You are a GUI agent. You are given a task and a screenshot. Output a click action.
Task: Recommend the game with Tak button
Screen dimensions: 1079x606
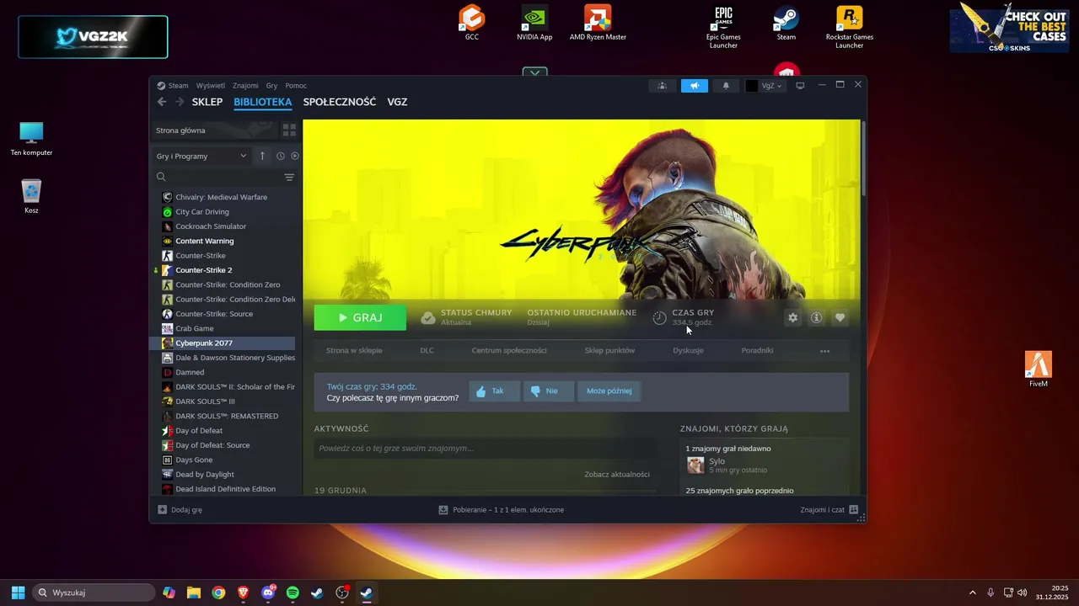click(494, 391)
